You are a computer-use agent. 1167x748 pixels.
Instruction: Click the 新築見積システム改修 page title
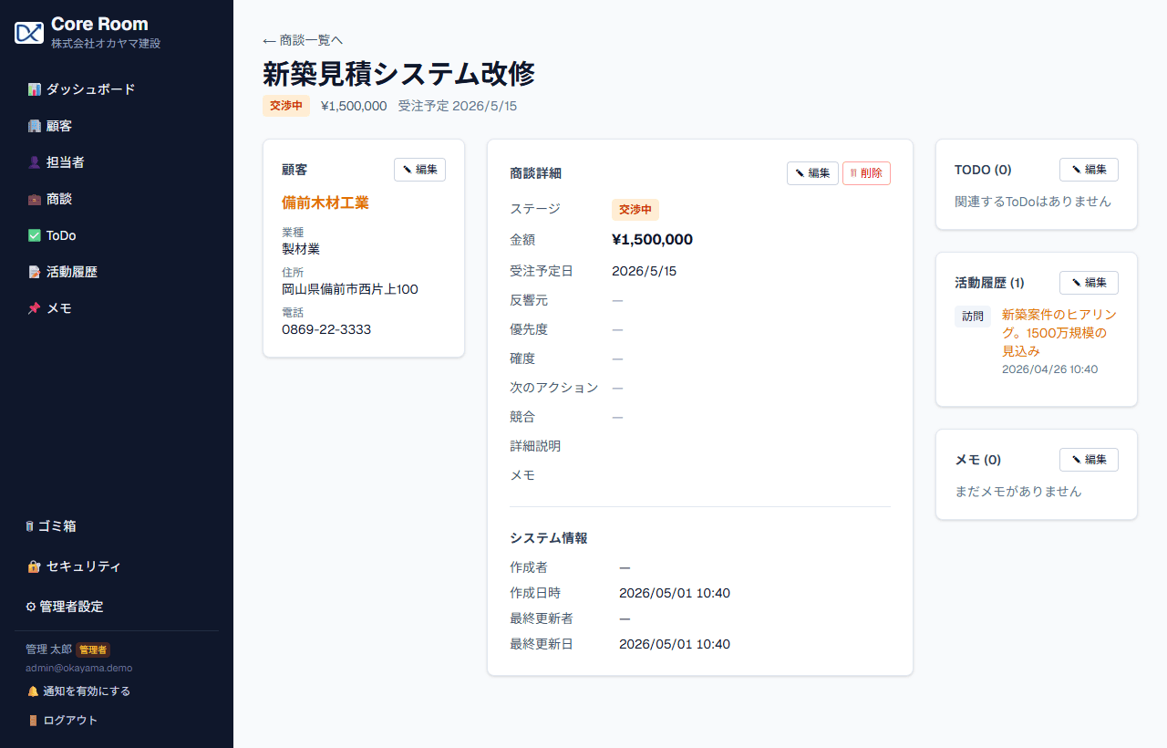pos(399,73)
